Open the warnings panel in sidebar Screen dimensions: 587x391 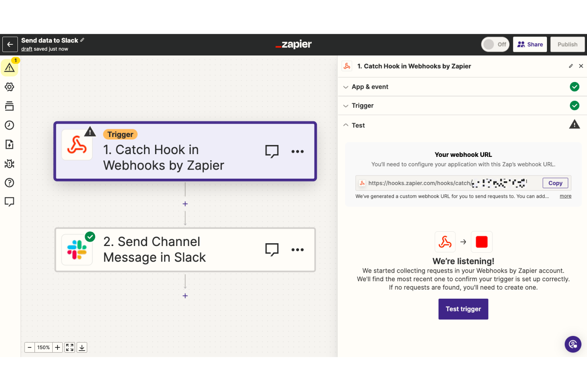click(10, 68)
